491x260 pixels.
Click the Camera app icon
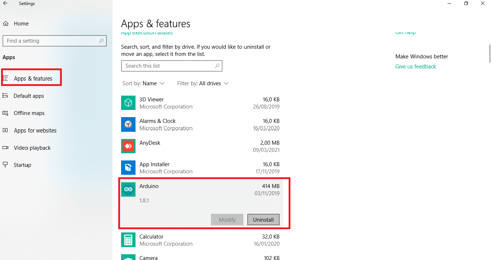click(x=128, y=257)
